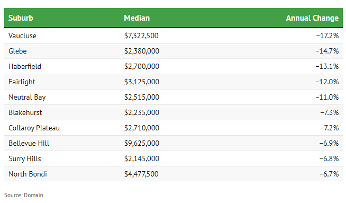Click the Median column header
This screenshot has height=203, width=346.
[x=137, y=18]
